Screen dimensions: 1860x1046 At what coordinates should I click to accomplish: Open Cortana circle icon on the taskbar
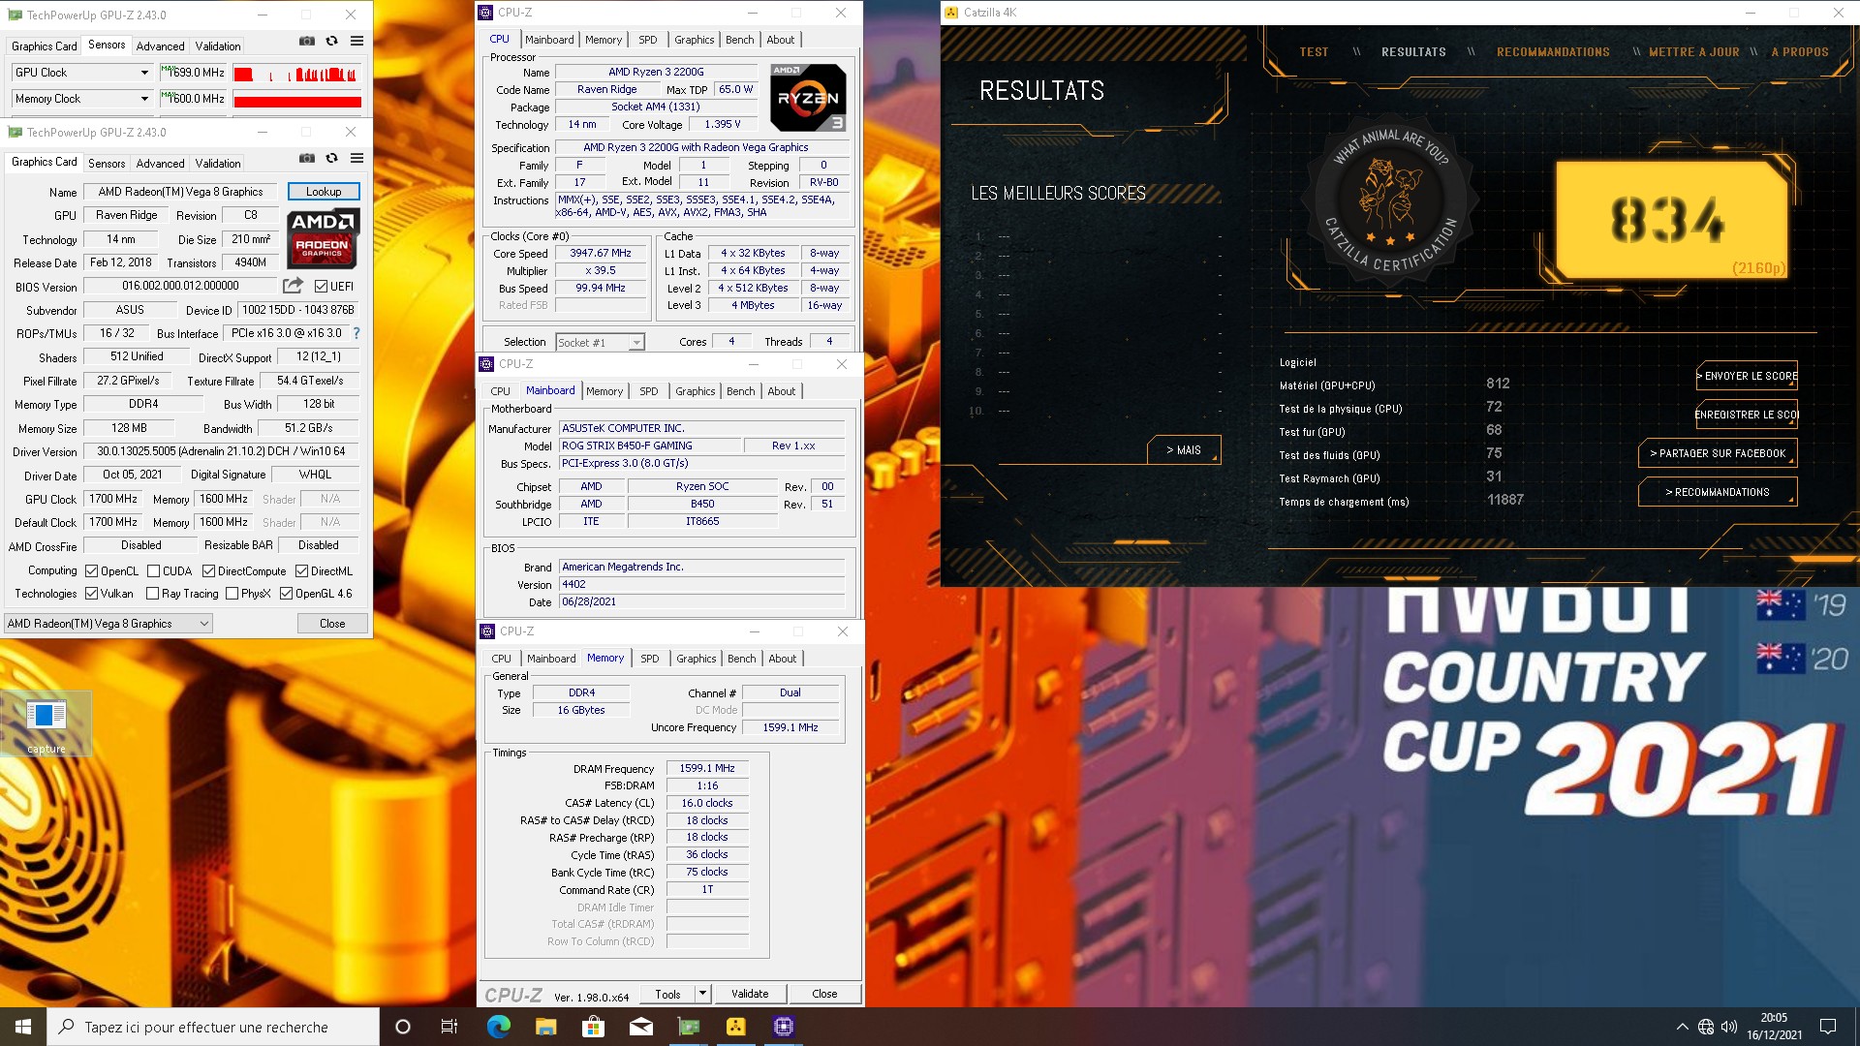(403, 1027)
